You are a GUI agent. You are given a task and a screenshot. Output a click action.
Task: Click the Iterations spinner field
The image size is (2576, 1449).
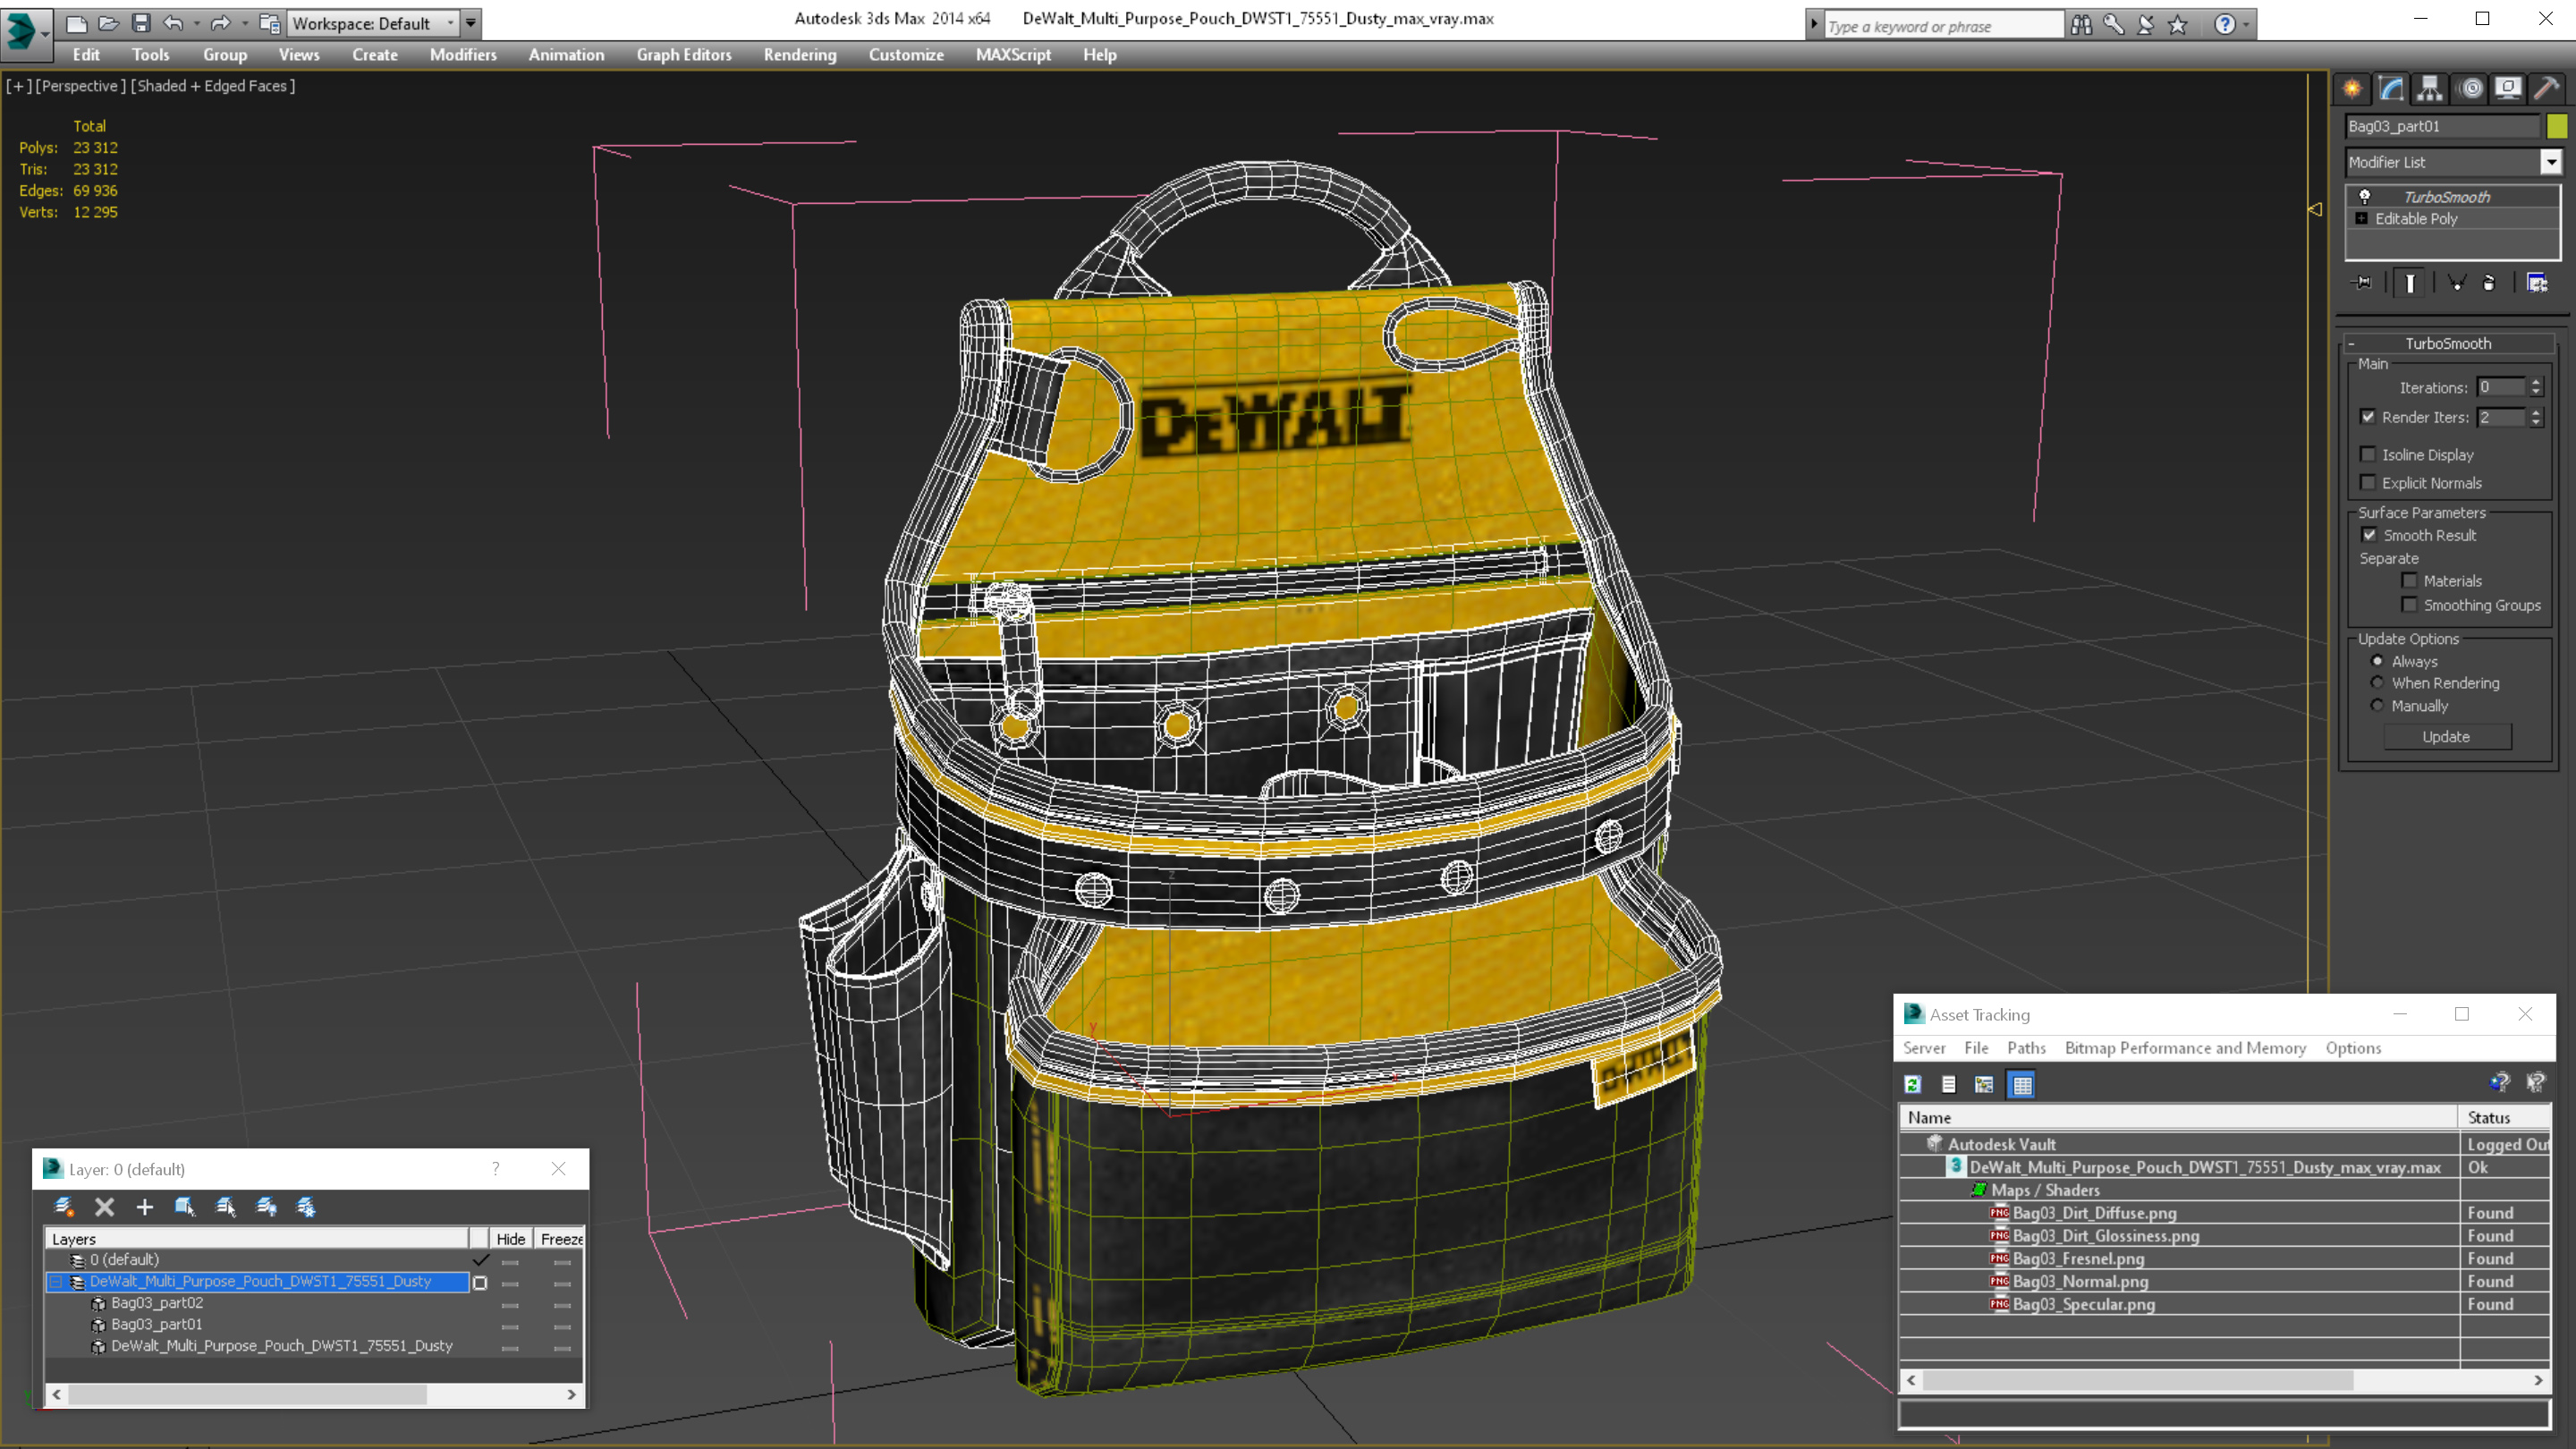pyautogui.click(x=2500, y=387)
